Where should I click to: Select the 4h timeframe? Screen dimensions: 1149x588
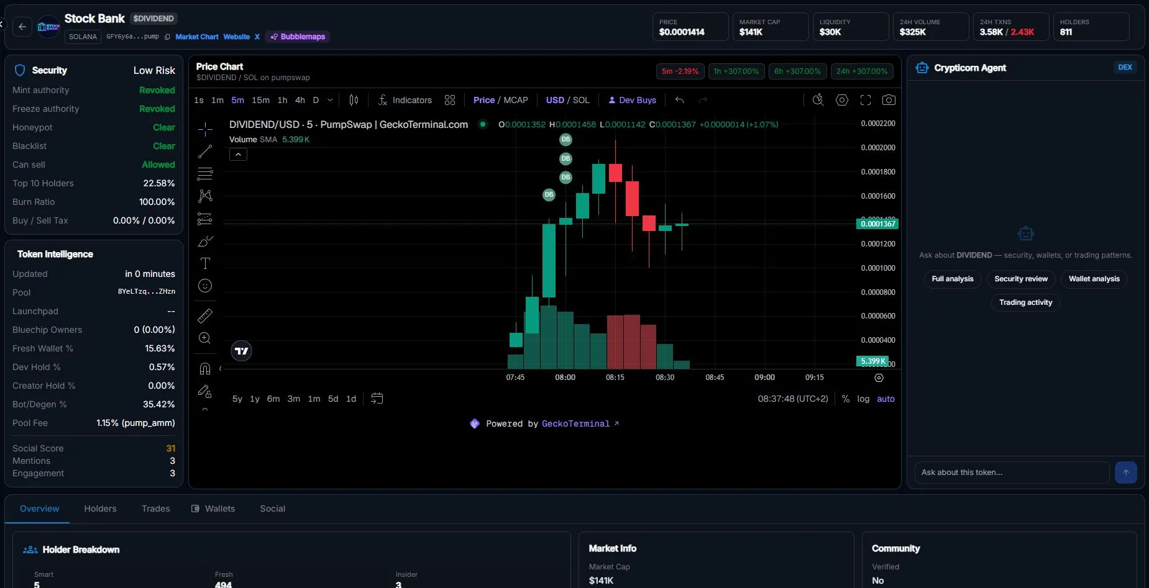(300, 100)
